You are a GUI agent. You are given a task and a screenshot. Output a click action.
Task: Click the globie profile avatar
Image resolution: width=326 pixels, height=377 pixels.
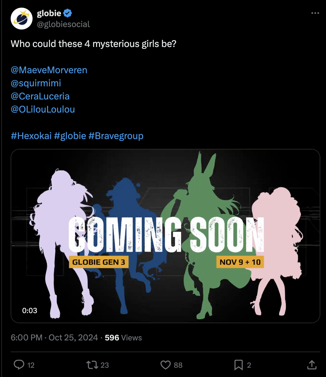click(21, 19)
